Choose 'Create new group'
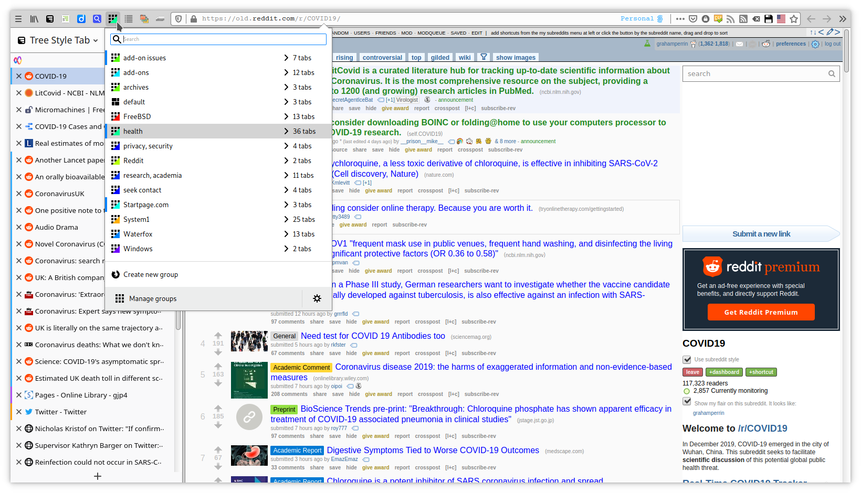861x493 pixels. [218, 274]
